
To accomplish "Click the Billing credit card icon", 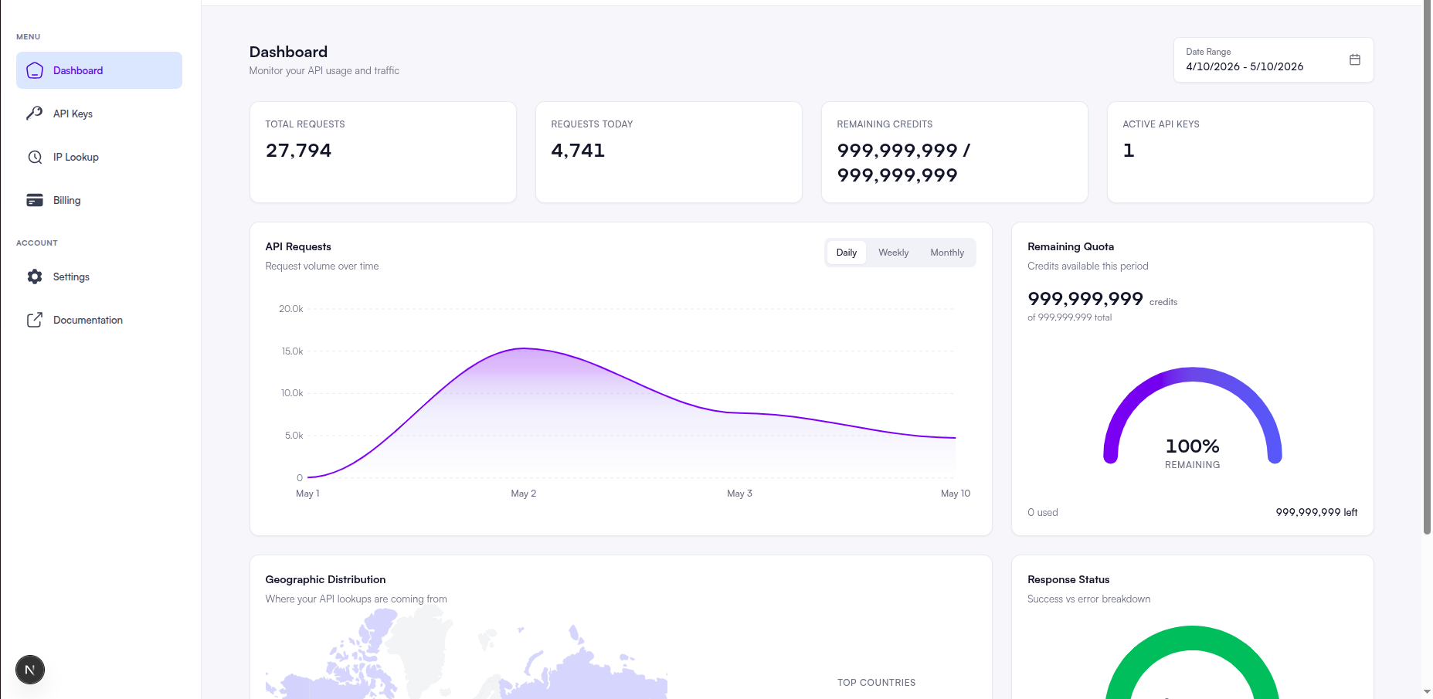I will (35, 200).
